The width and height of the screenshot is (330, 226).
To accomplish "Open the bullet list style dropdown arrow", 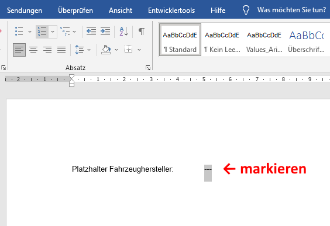I will click(30, 32).
